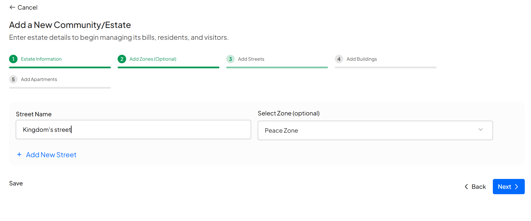
Task: Click the Add New Street link
Action: (x=51, y=155)
